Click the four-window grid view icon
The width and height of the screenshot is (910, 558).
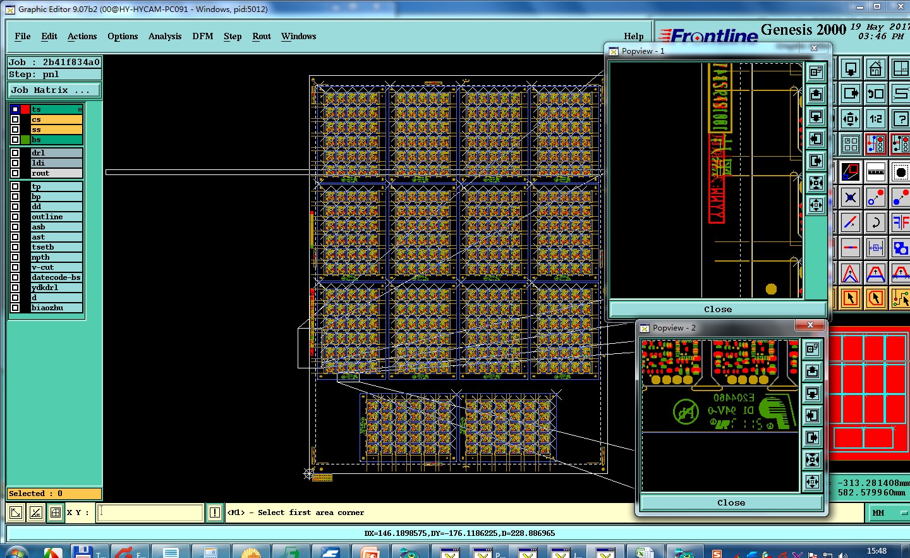[x=851, y=144]
